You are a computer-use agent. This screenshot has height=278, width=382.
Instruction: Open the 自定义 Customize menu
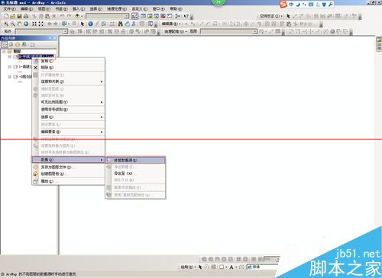pyautogui.click(x=140, y=9)
